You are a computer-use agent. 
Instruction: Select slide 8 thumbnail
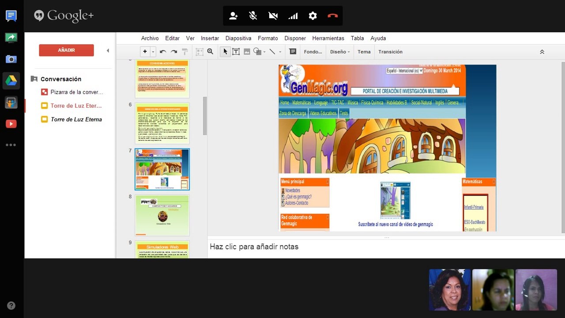pos(162,215)
